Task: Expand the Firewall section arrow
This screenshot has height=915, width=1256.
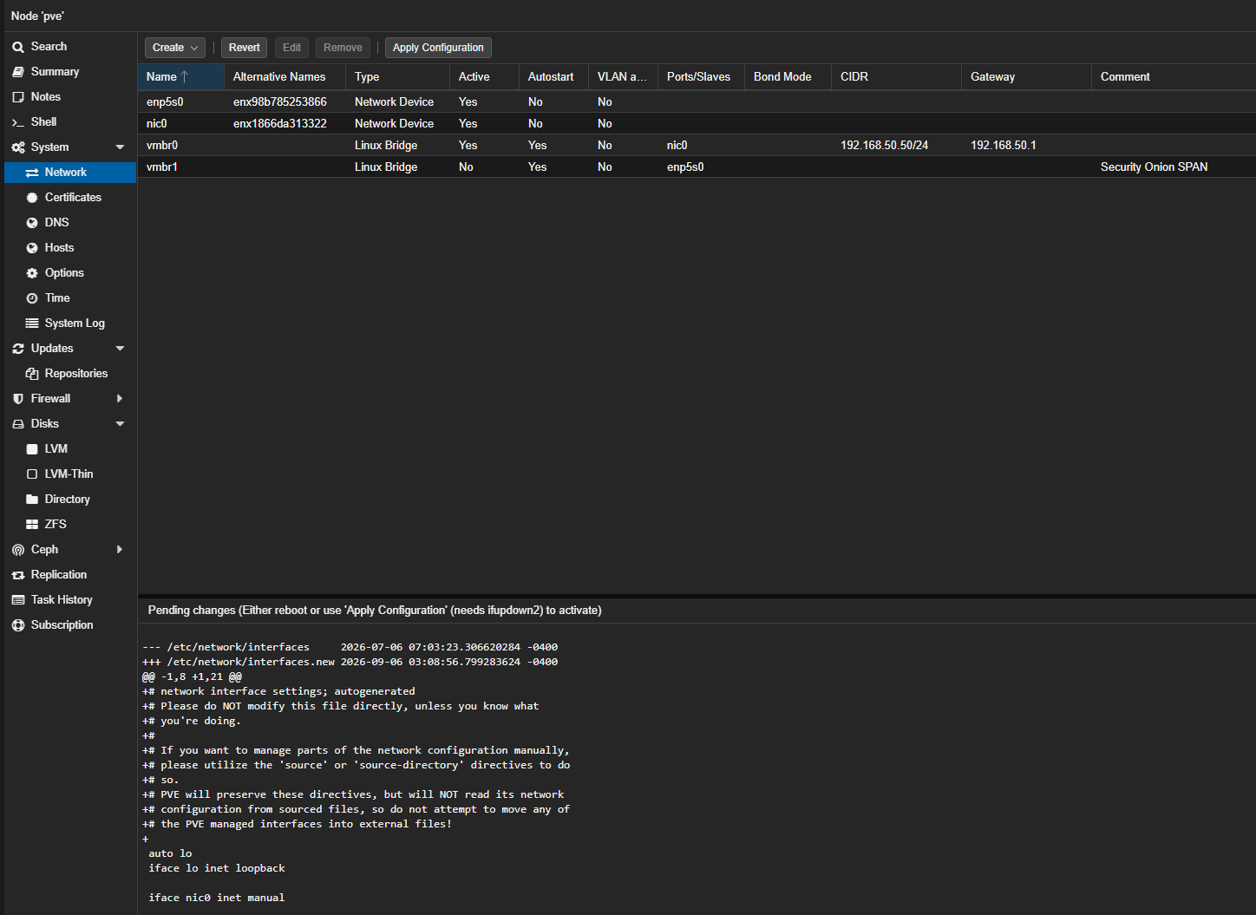Action: point(120,399)
